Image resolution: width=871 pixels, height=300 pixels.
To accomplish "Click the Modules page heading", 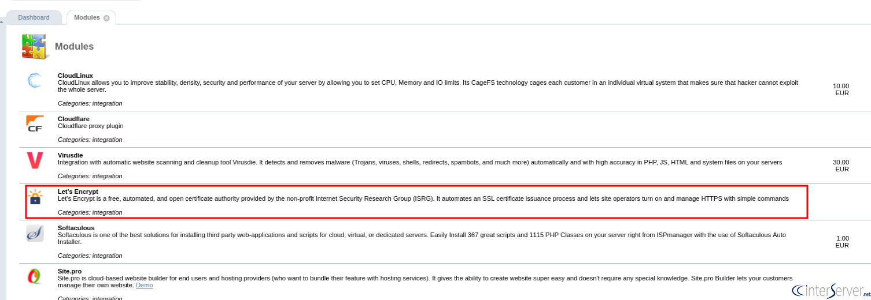I will point(74,47).
